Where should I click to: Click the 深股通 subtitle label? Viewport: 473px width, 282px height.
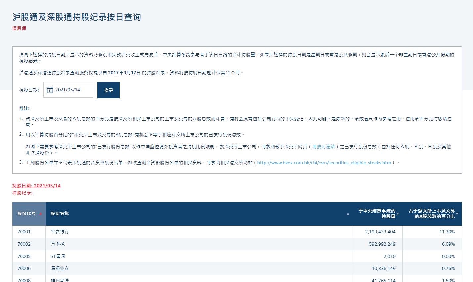pyautogui.click(x=19, y=28)
